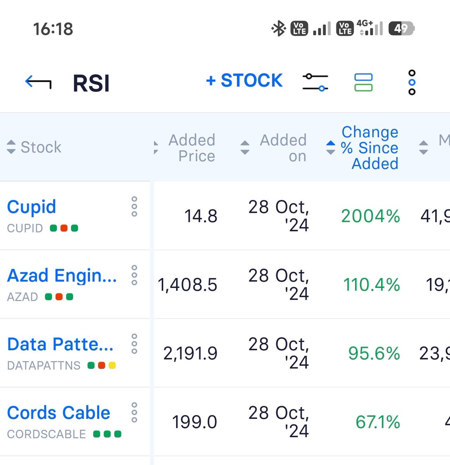The height and width of the screenshot is (465, 450).
Task: Select the 2,191.9 added price cell
Action: coord(190,353)
